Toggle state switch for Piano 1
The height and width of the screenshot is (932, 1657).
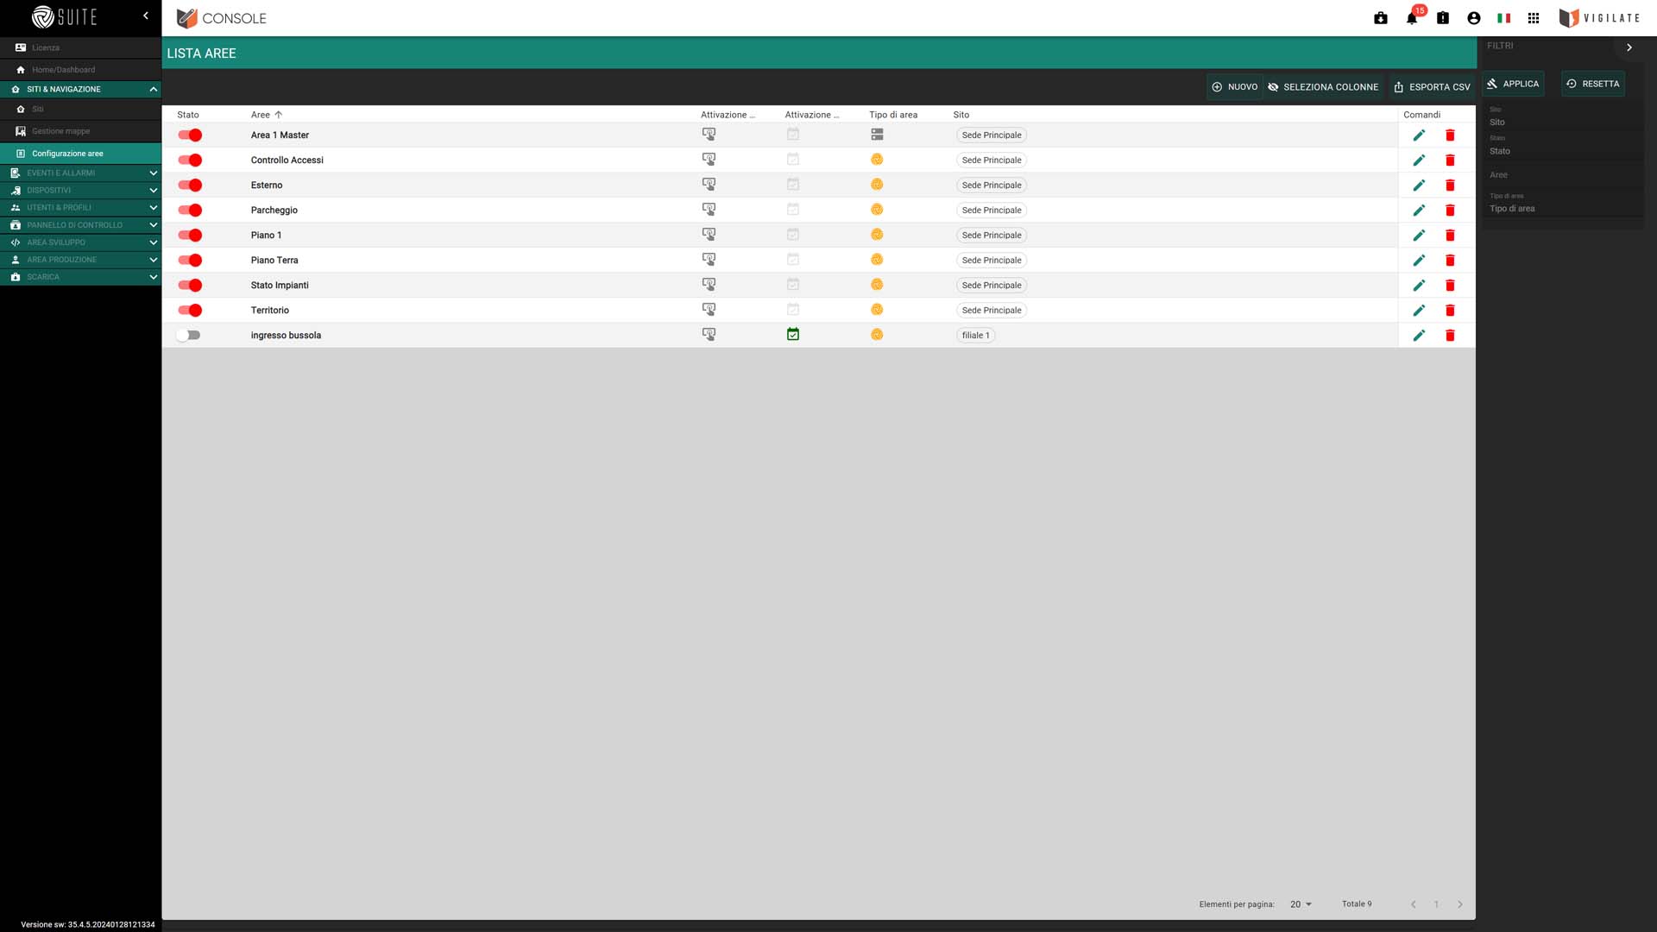coord(190,236)
